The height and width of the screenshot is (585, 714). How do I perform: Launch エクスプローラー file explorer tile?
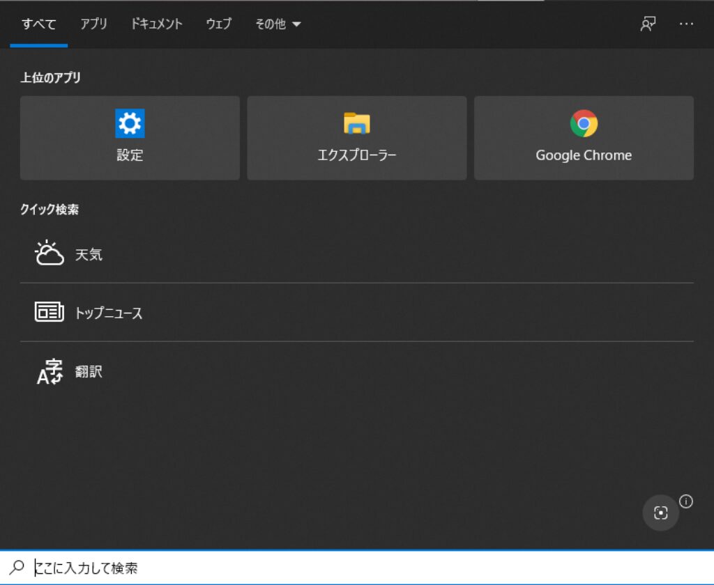coord(356,138)
